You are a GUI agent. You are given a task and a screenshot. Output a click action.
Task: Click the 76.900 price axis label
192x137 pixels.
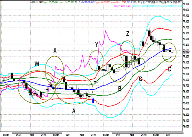(186, 74)
